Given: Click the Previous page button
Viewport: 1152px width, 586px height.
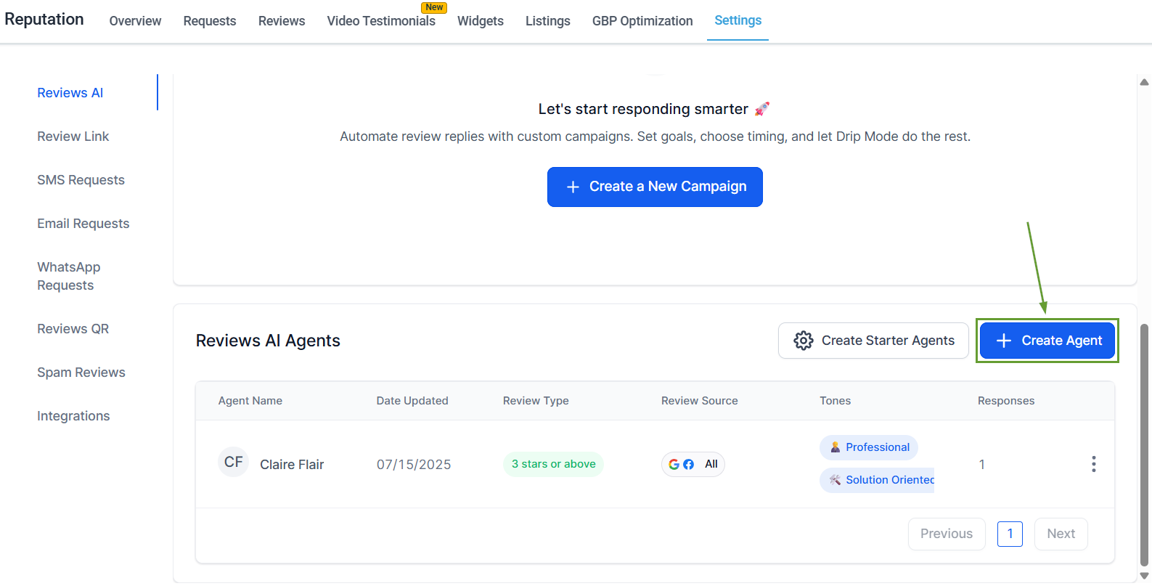Looking at the screenshot, I should coord(947,534).
